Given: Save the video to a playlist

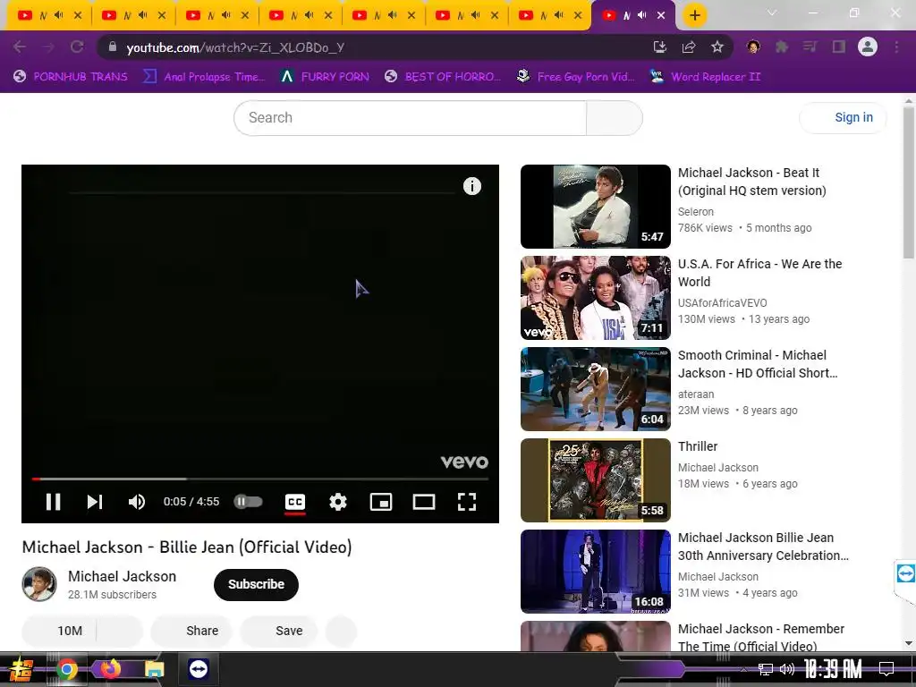Looking at the screenshot, I should coord(279,631).
